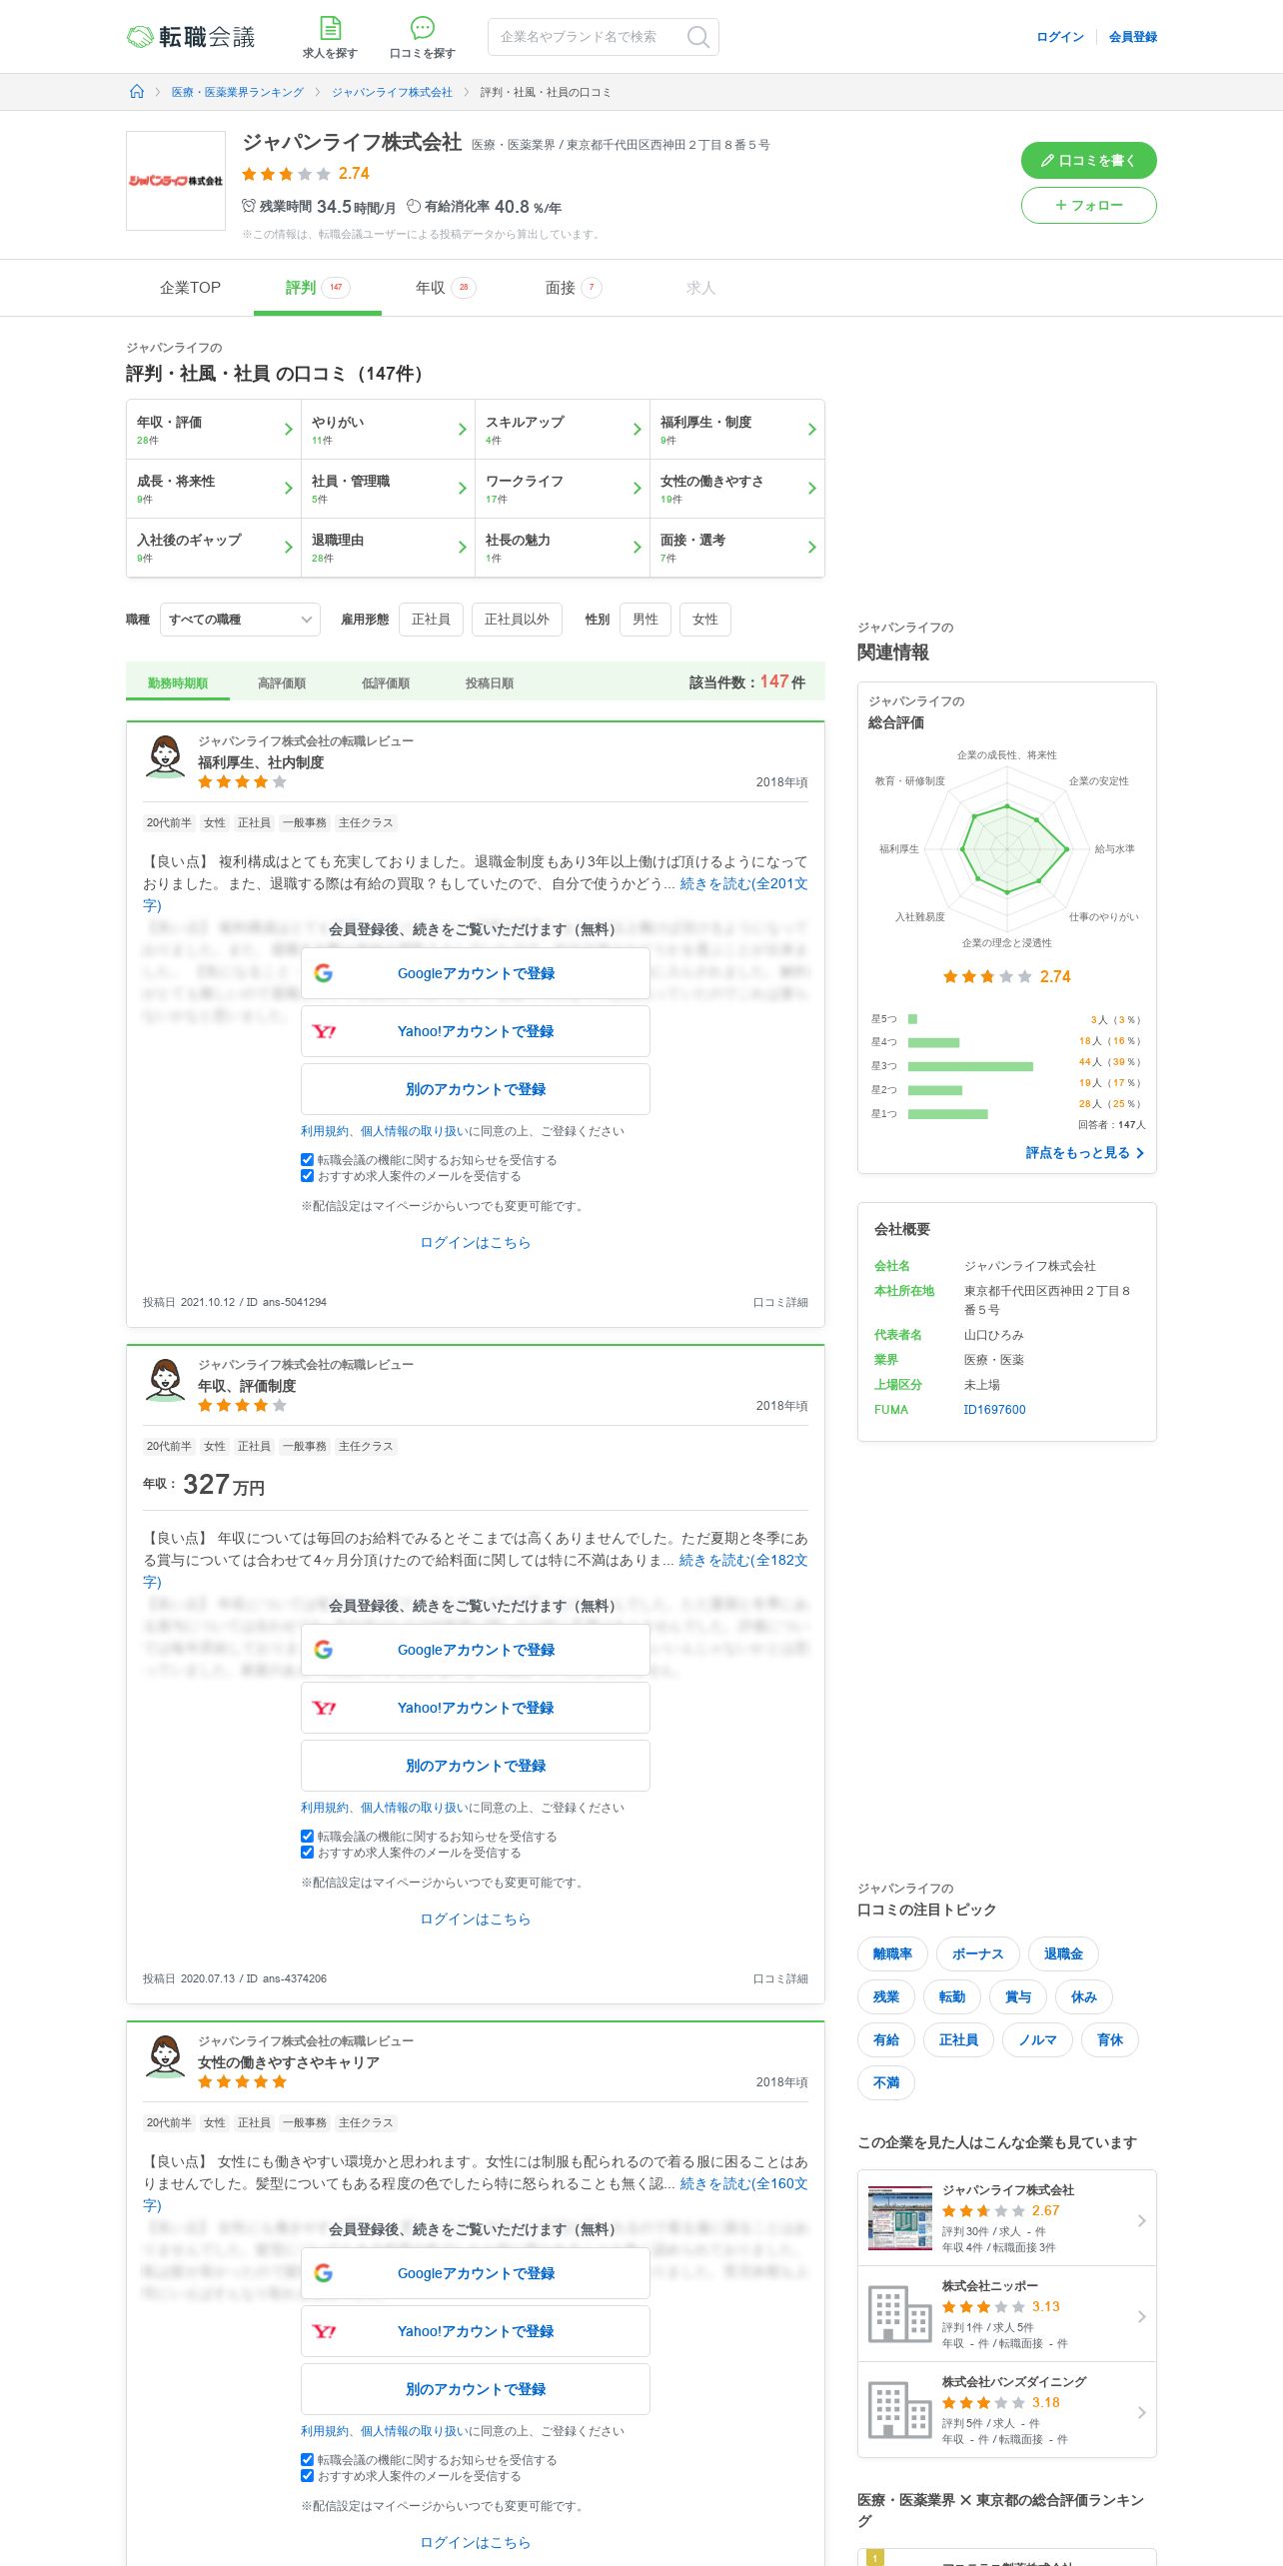The image size is (1283, 2566).
Task: Click the フォロー button
Action: pyautogui.click(x=1089, y=205)
